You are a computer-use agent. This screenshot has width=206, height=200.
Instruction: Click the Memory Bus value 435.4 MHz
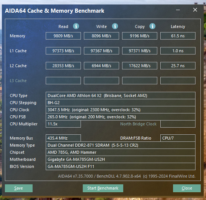pos(63,138)
